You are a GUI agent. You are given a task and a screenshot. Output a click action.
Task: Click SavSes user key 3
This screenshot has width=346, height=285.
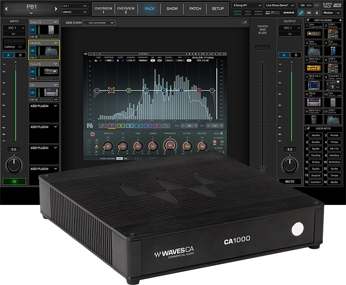coord(315,142)
